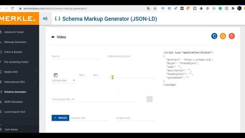Open Fetch & Render tool
Viewport: 245px width, 138px height.
click(13, 52)
